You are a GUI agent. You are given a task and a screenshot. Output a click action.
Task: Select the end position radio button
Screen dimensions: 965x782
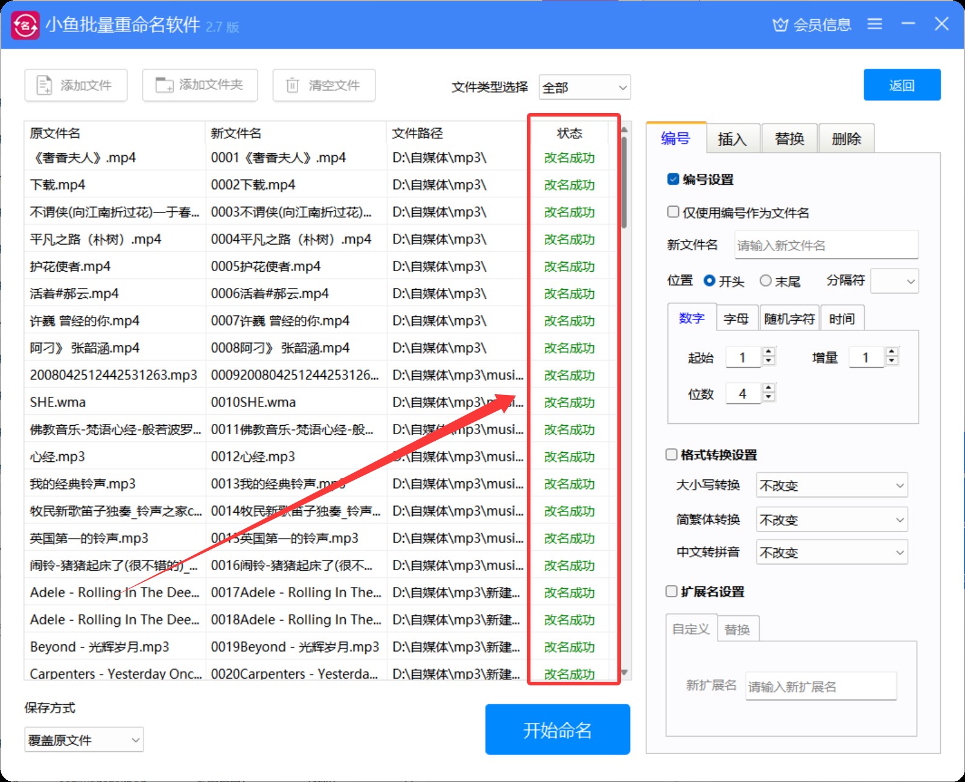[x=766, y=281]
